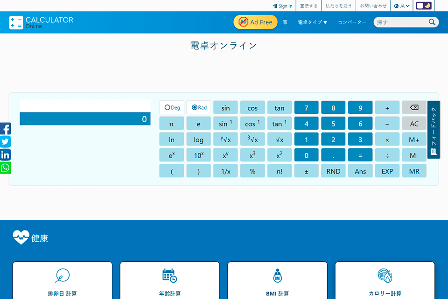Share the page on Twitter
Screen dimensions: 448x299
tap(6, 142)
